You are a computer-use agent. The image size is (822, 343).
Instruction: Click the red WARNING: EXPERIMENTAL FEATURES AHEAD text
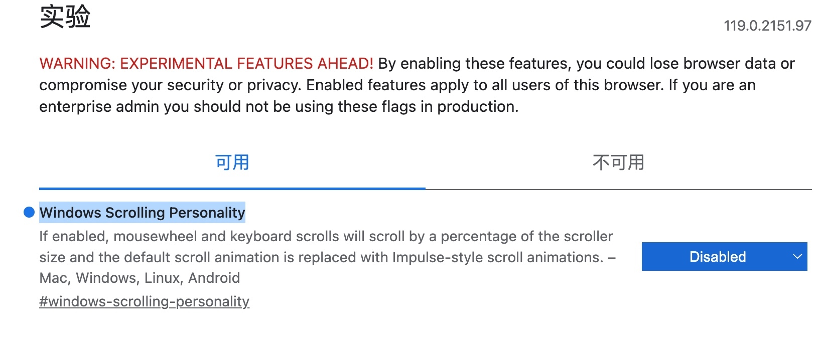click(x=206, y=64)
